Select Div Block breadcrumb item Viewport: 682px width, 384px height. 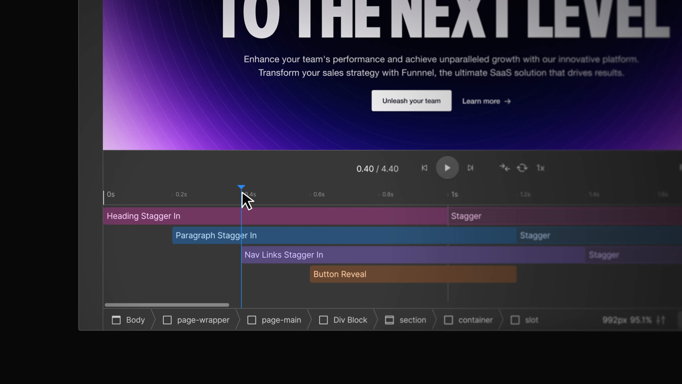pos(343,320)
